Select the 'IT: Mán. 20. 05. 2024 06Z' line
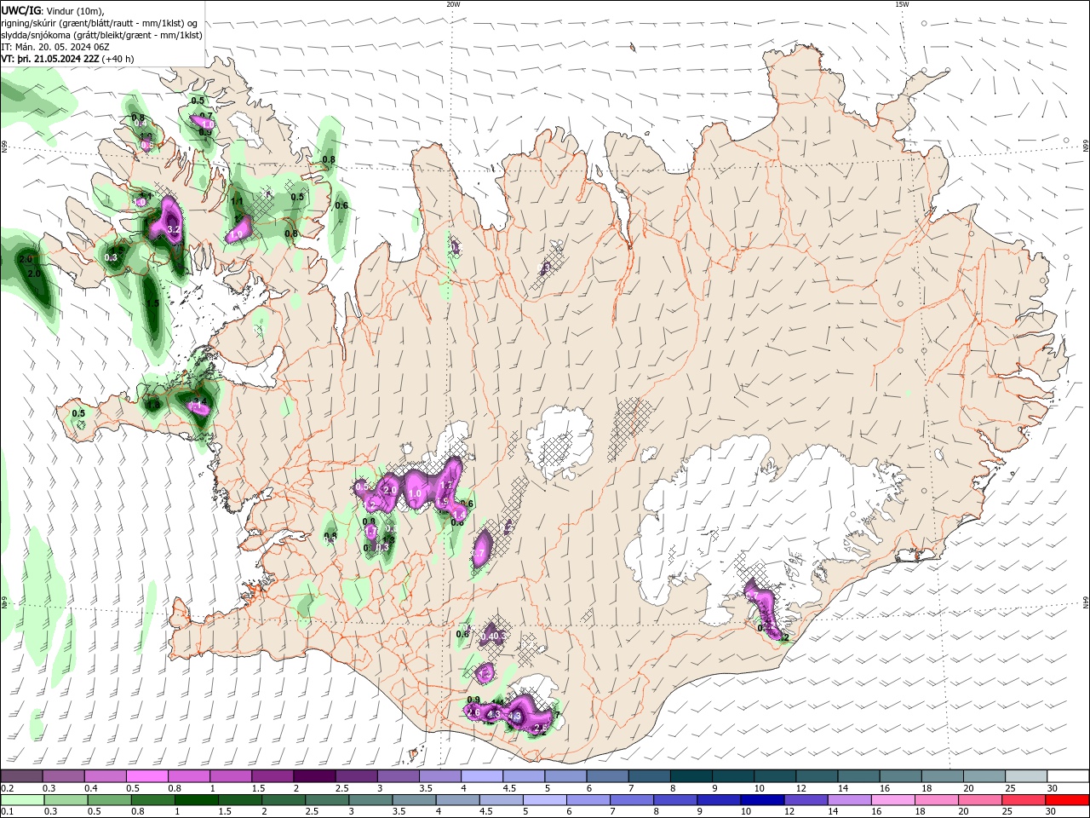The image size is (1090, 818). (55, 47)
